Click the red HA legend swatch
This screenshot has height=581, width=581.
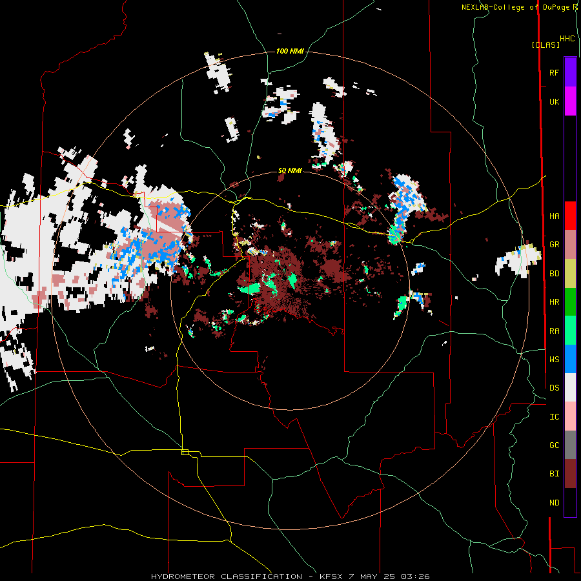570,216
